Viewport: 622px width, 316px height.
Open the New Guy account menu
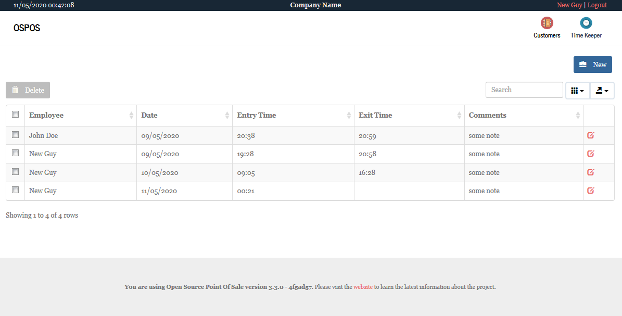click(570, 5)
